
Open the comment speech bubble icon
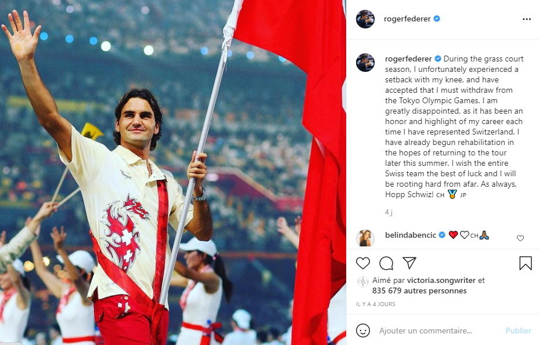386,263
